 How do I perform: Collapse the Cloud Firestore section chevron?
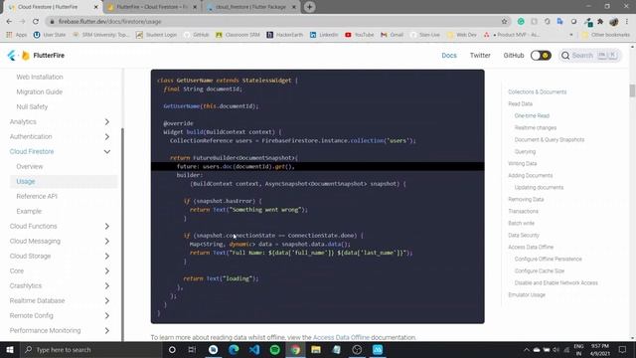107,151
